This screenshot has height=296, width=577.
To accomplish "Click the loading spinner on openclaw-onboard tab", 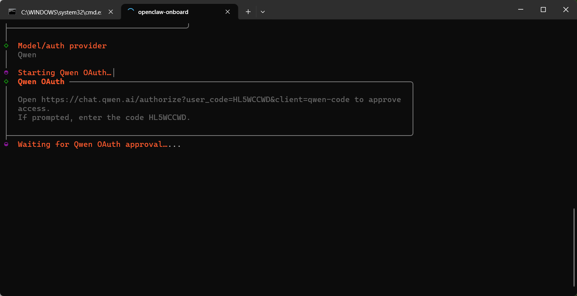I will click(x=131, y=12).
